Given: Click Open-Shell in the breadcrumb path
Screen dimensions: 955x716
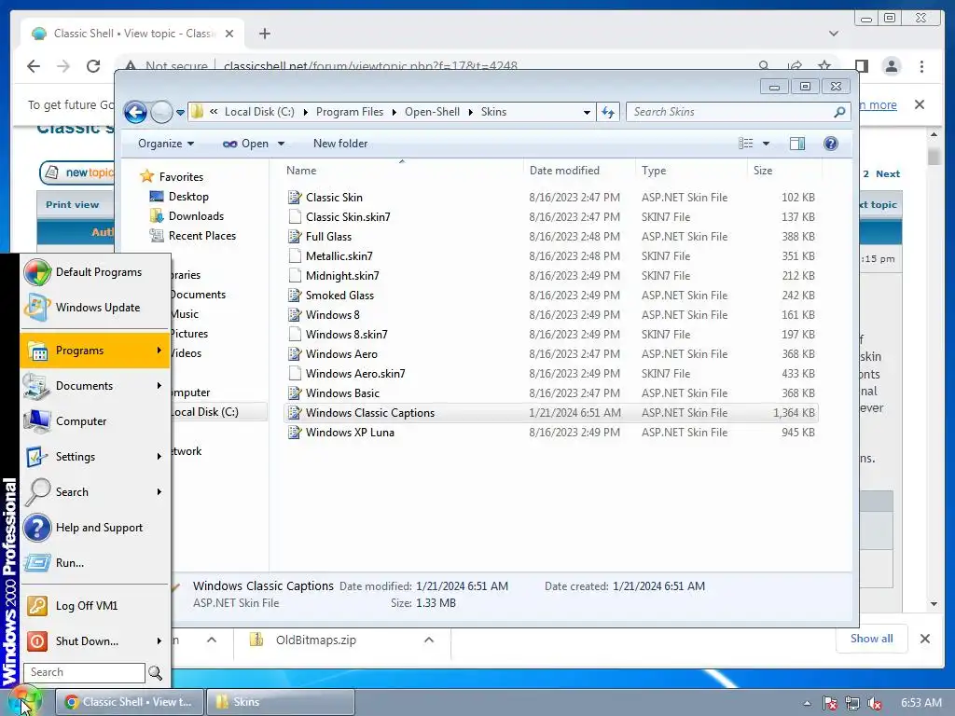Looking at the screenshot, I should pyautogui.click(x=433, y=112).
